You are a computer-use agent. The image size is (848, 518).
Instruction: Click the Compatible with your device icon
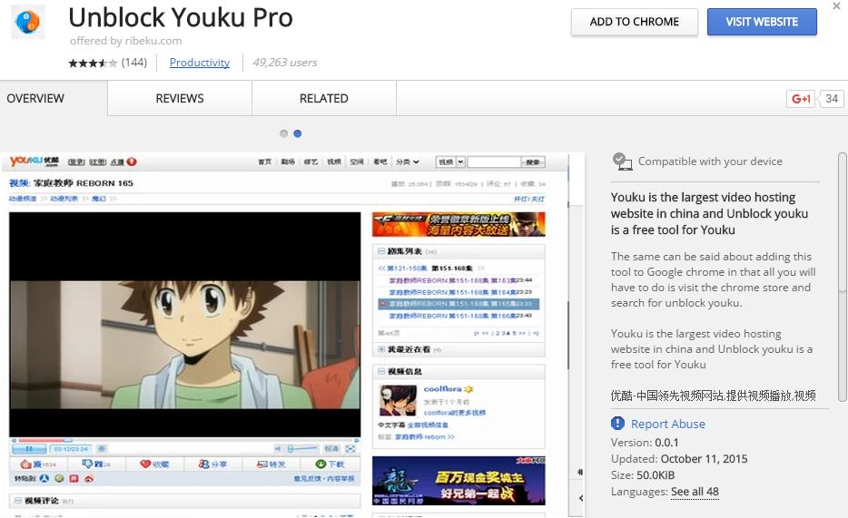(622, 161)
